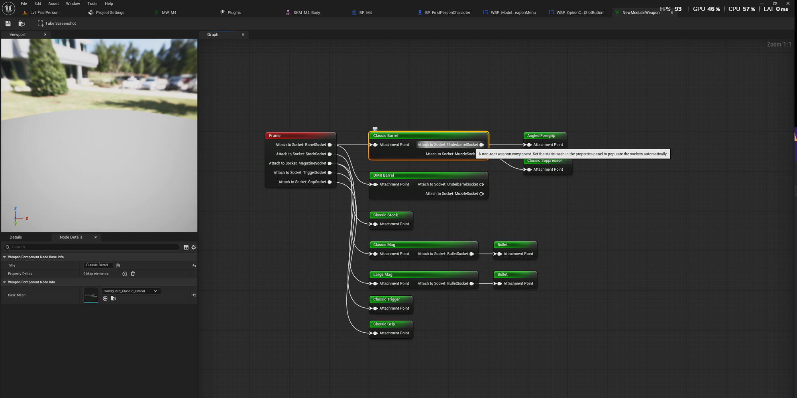Remove all Property Deltas elements with trash icon

tap(133, 274)
